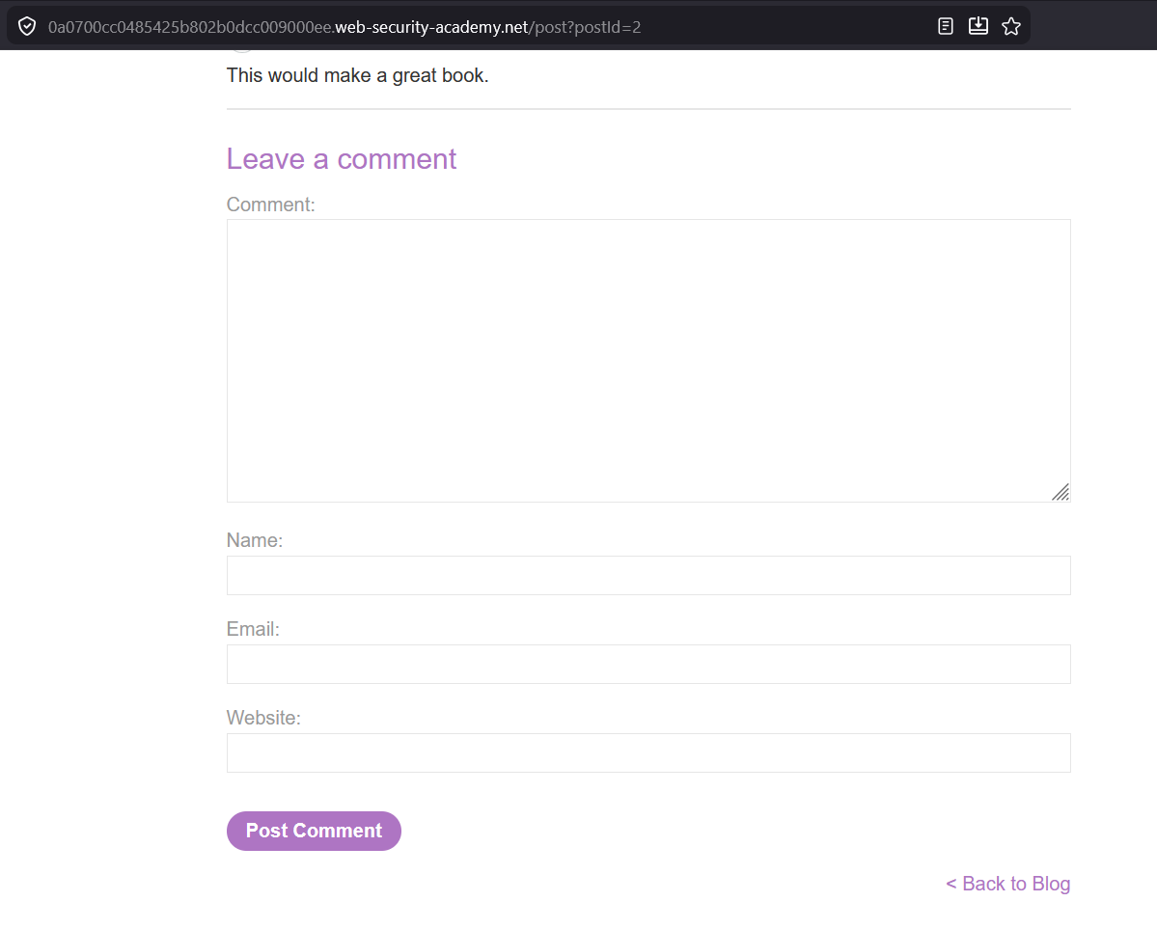Click the 'Website:' label
Viewport: 1157px width, 929px height.
(x=263, y=717)
